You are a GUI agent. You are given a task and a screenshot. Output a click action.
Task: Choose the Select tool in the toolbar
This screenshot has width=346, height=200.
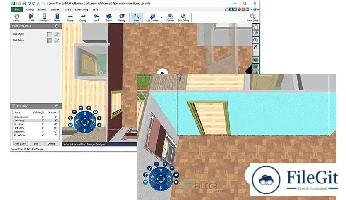click(x=16, y=18)
